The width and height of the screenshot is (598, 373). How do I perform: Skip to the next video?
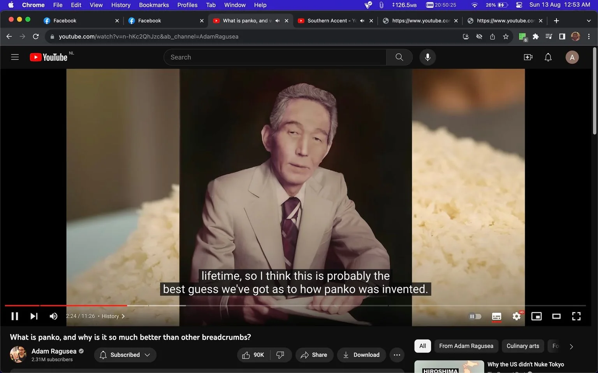pos(34,316)
